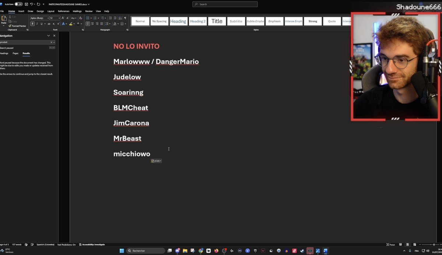Turn on the AutoSave switch
The height and width of the screenshot is (255, 442).
pyautogui.click(x=18, y=4)
